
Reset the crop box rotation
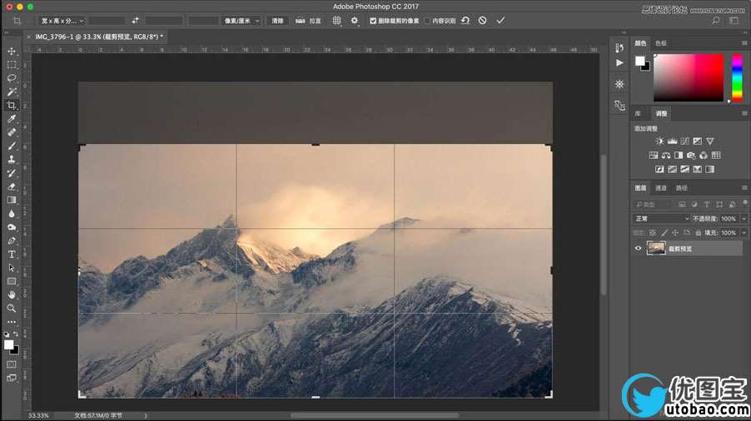coord(465,21)
